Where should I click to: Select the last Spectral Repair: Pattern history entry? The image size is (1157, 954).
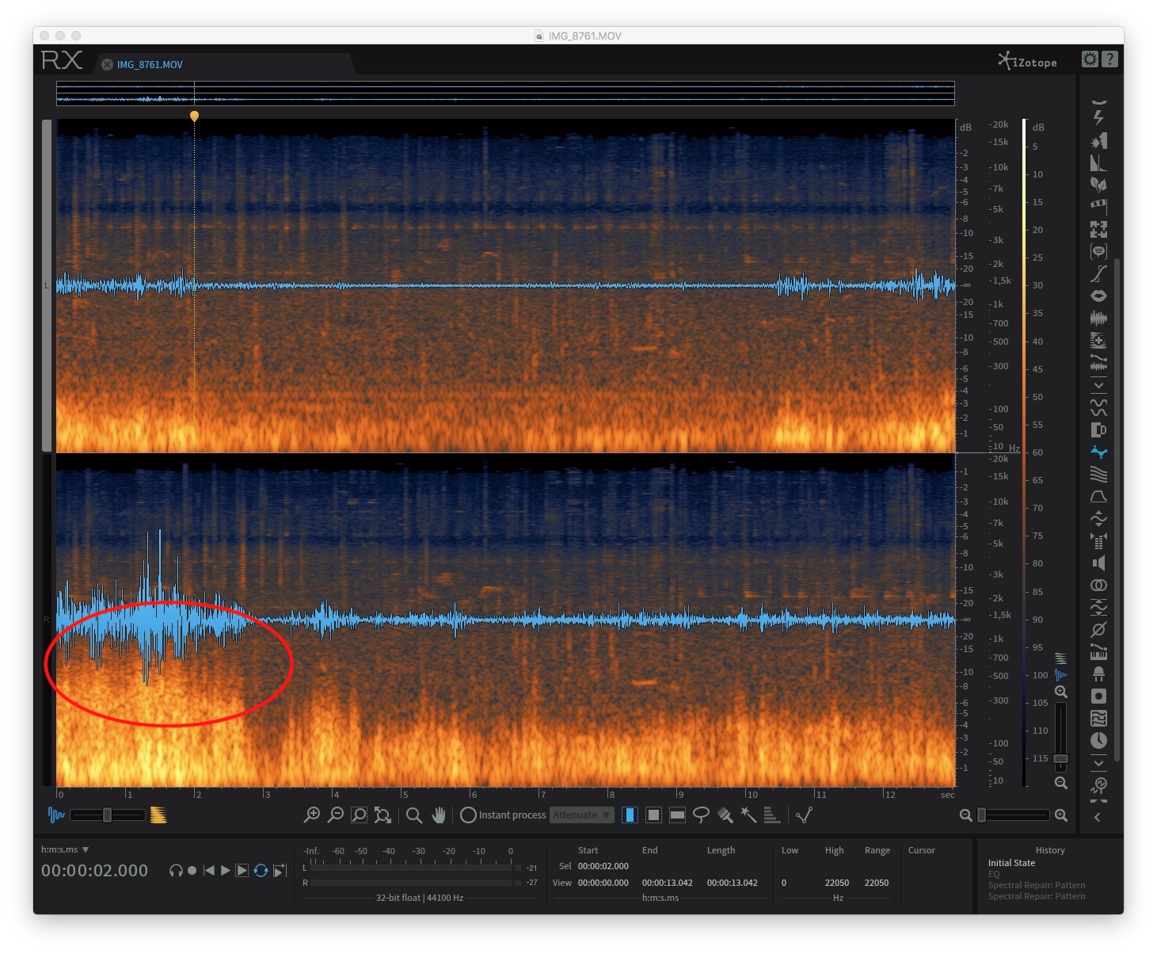point(1037,896)
